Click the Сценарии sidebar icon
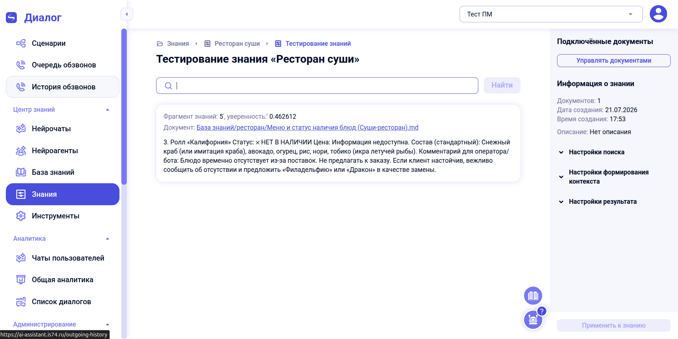Screen dimensions: 678x339 click(21, 43)
